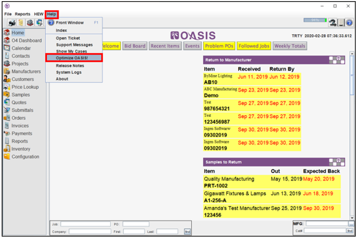The image size is (358, 240).
Task: Choose Index in the Help menu
Action: (x=74, y=30)
